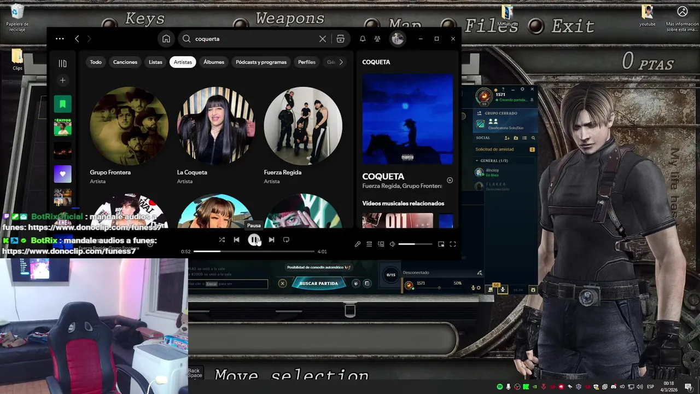This screenshot has width=700, height=394.
Task: Go to Spotify home
Action: 166,39
